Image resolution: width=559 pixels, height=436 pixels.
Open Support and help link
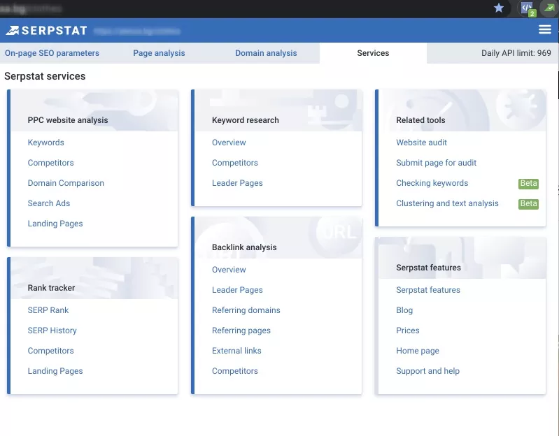pos(427,371)
